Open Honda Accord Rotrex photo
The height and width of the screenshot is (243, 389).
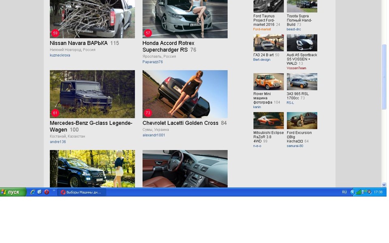185,19
